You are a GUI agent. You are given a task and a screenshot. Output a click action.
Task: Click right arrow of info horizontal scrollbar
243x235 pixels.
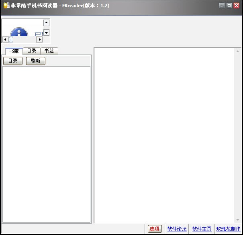(39, 40)
